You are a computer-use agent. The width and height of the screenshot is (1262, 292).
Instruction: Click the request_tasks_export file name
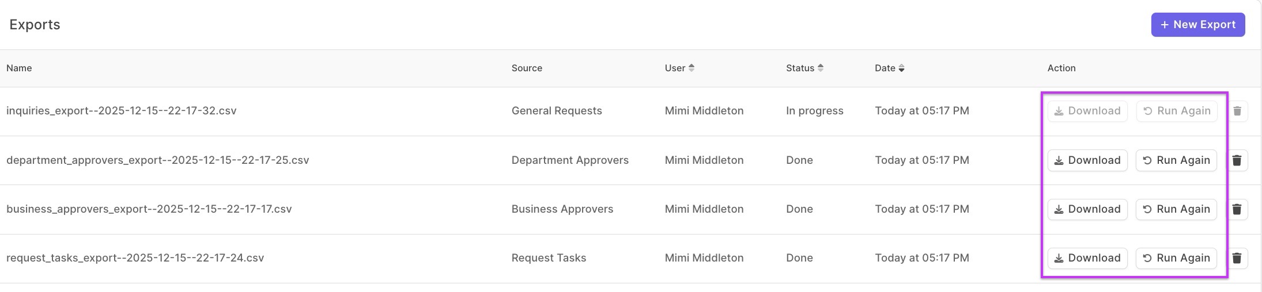pos(135,258)
